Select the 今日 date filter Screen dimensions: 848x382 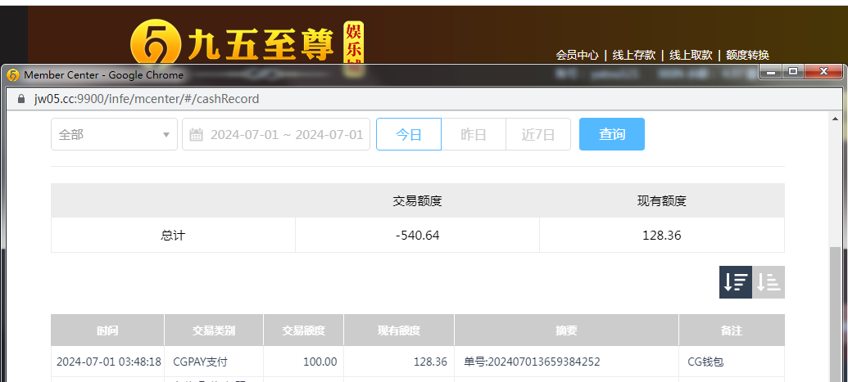[x=409, y=135]
